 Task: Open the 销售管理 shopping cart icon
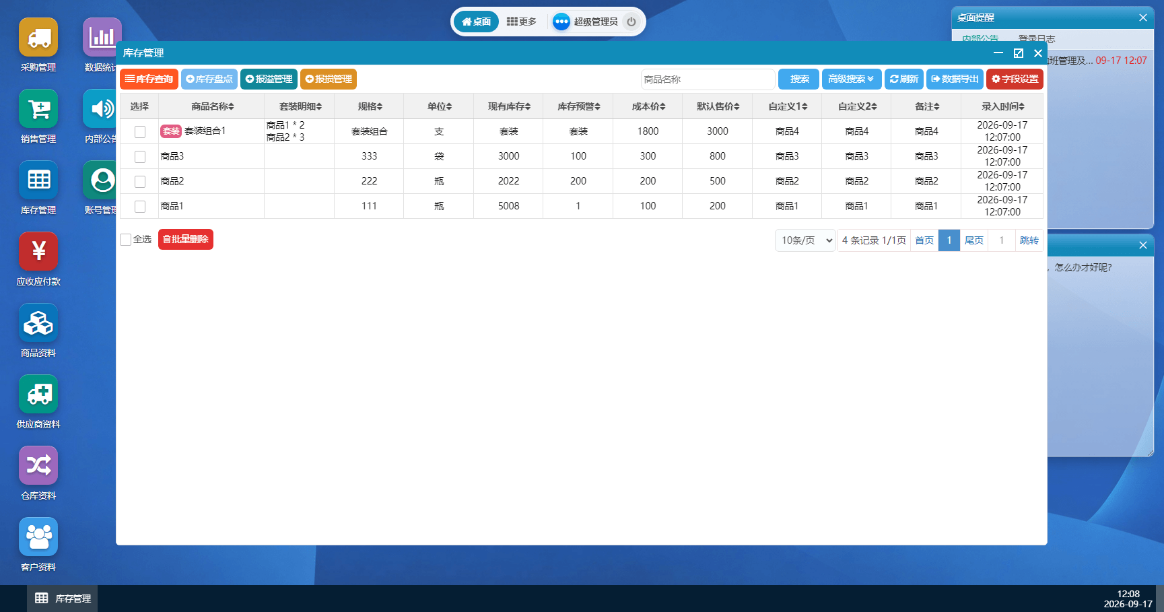point(38,109)
